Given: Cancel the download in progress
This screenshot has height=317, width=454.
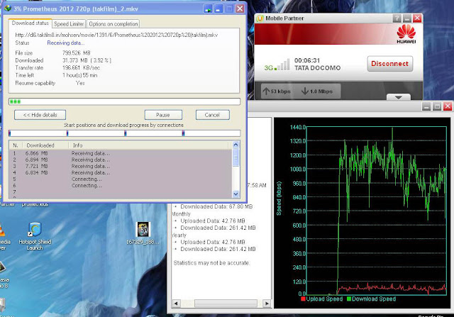Looking at the screenshot, I should coord(212,115).
